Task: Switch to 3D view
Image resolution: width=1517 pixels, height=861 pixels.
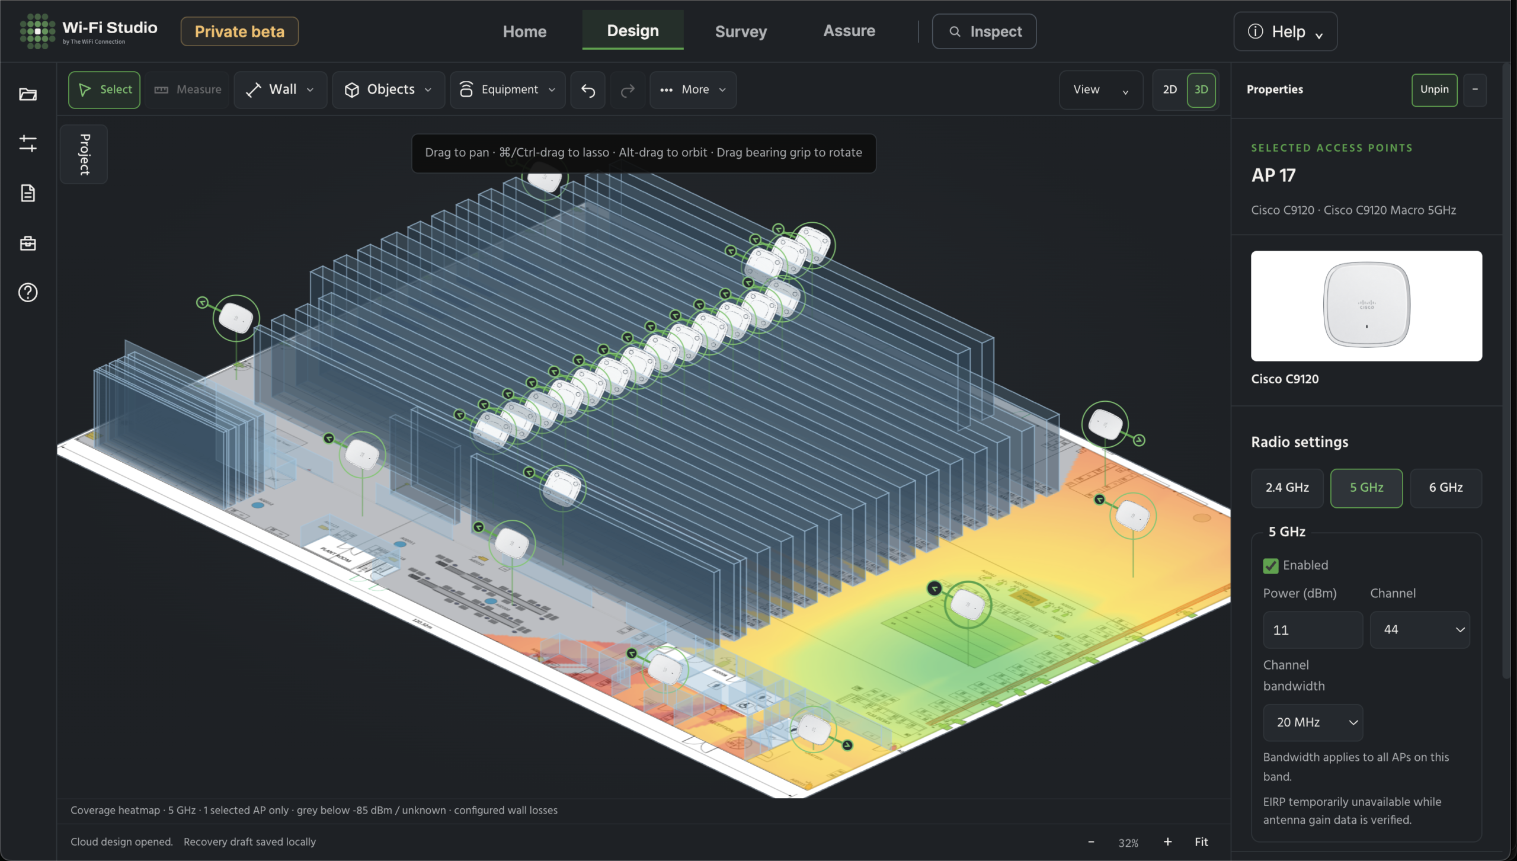Action: click(x=1201, y=89)
